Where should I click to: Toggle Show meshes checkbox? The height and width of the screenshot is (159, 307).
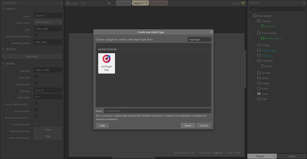(x=36, y=110)
